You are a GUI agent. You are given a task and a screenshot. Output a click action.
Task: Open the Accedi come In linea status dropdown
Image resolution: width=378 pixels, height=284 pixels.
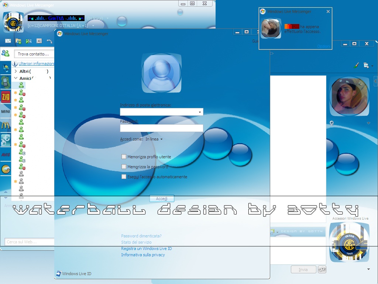point(154,139)
